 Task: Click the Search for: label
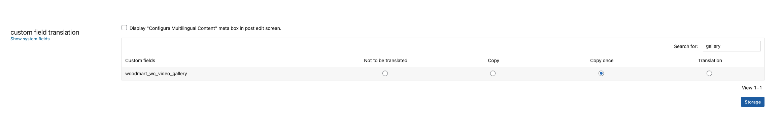pyautogui.click(x=686, y=46)
